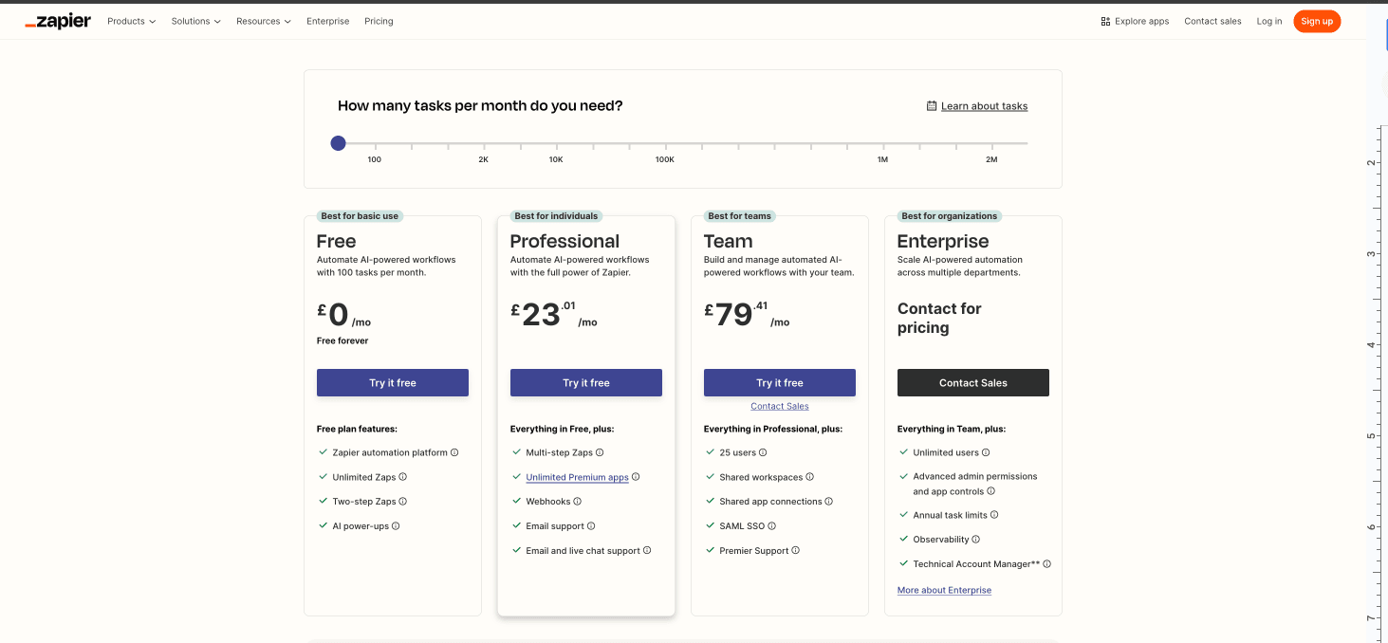Click the Contact Sales button on Enterprise

point(973,383)
